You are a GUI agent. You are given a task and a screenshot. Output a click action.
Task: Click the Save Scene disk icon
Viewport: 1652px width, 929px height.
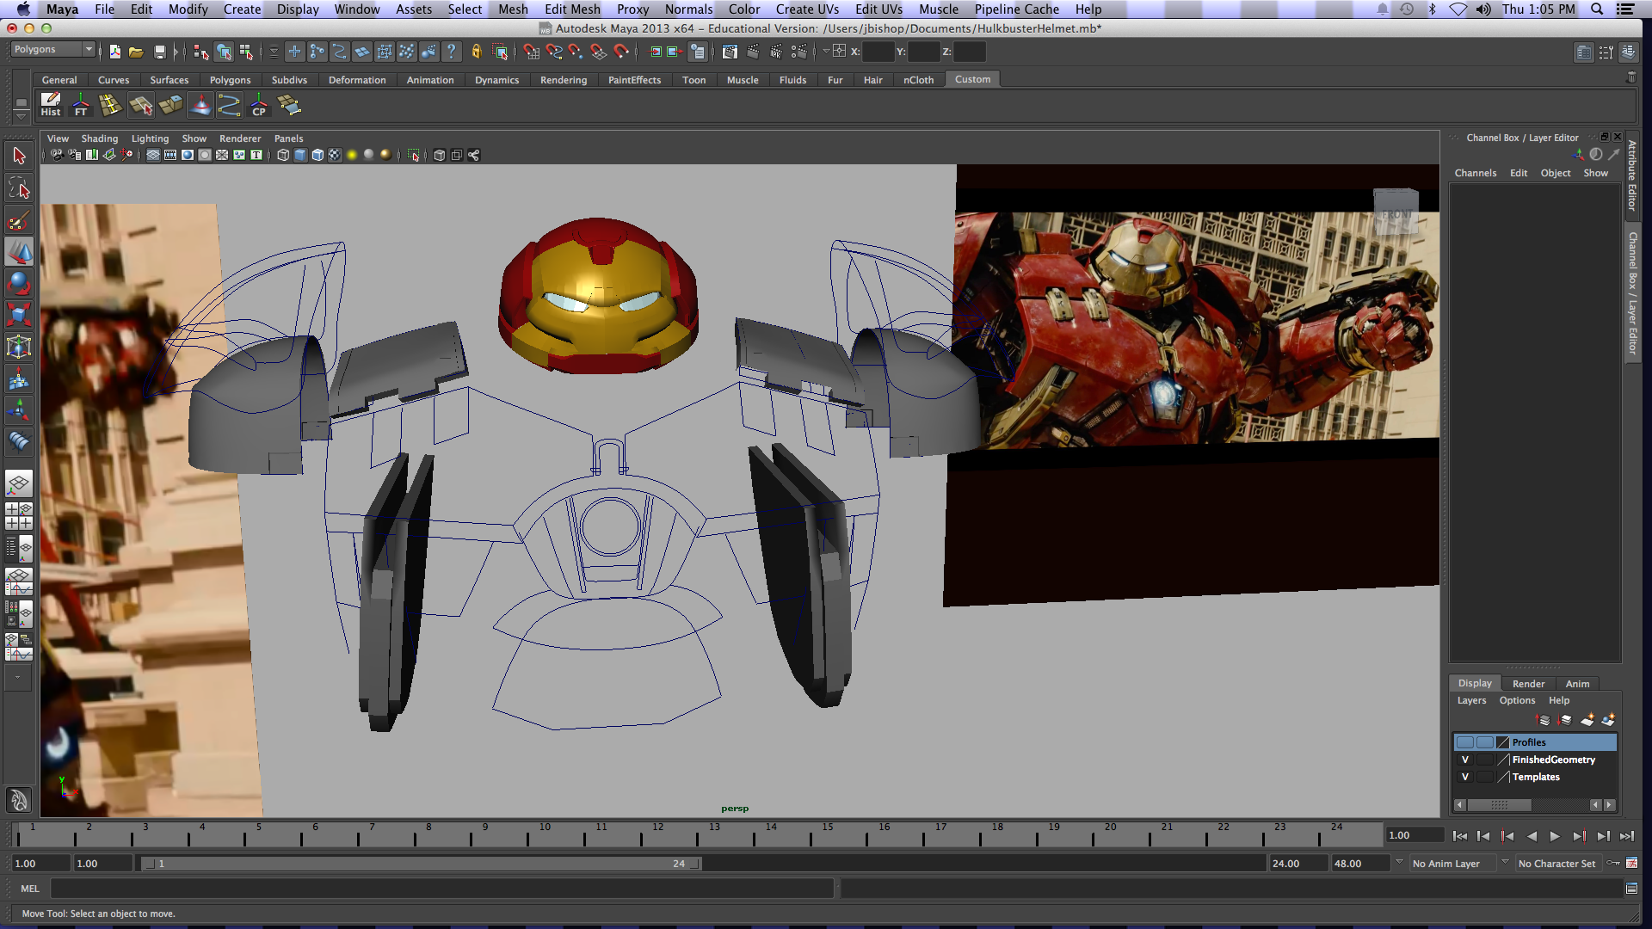(x=159, y=52)
